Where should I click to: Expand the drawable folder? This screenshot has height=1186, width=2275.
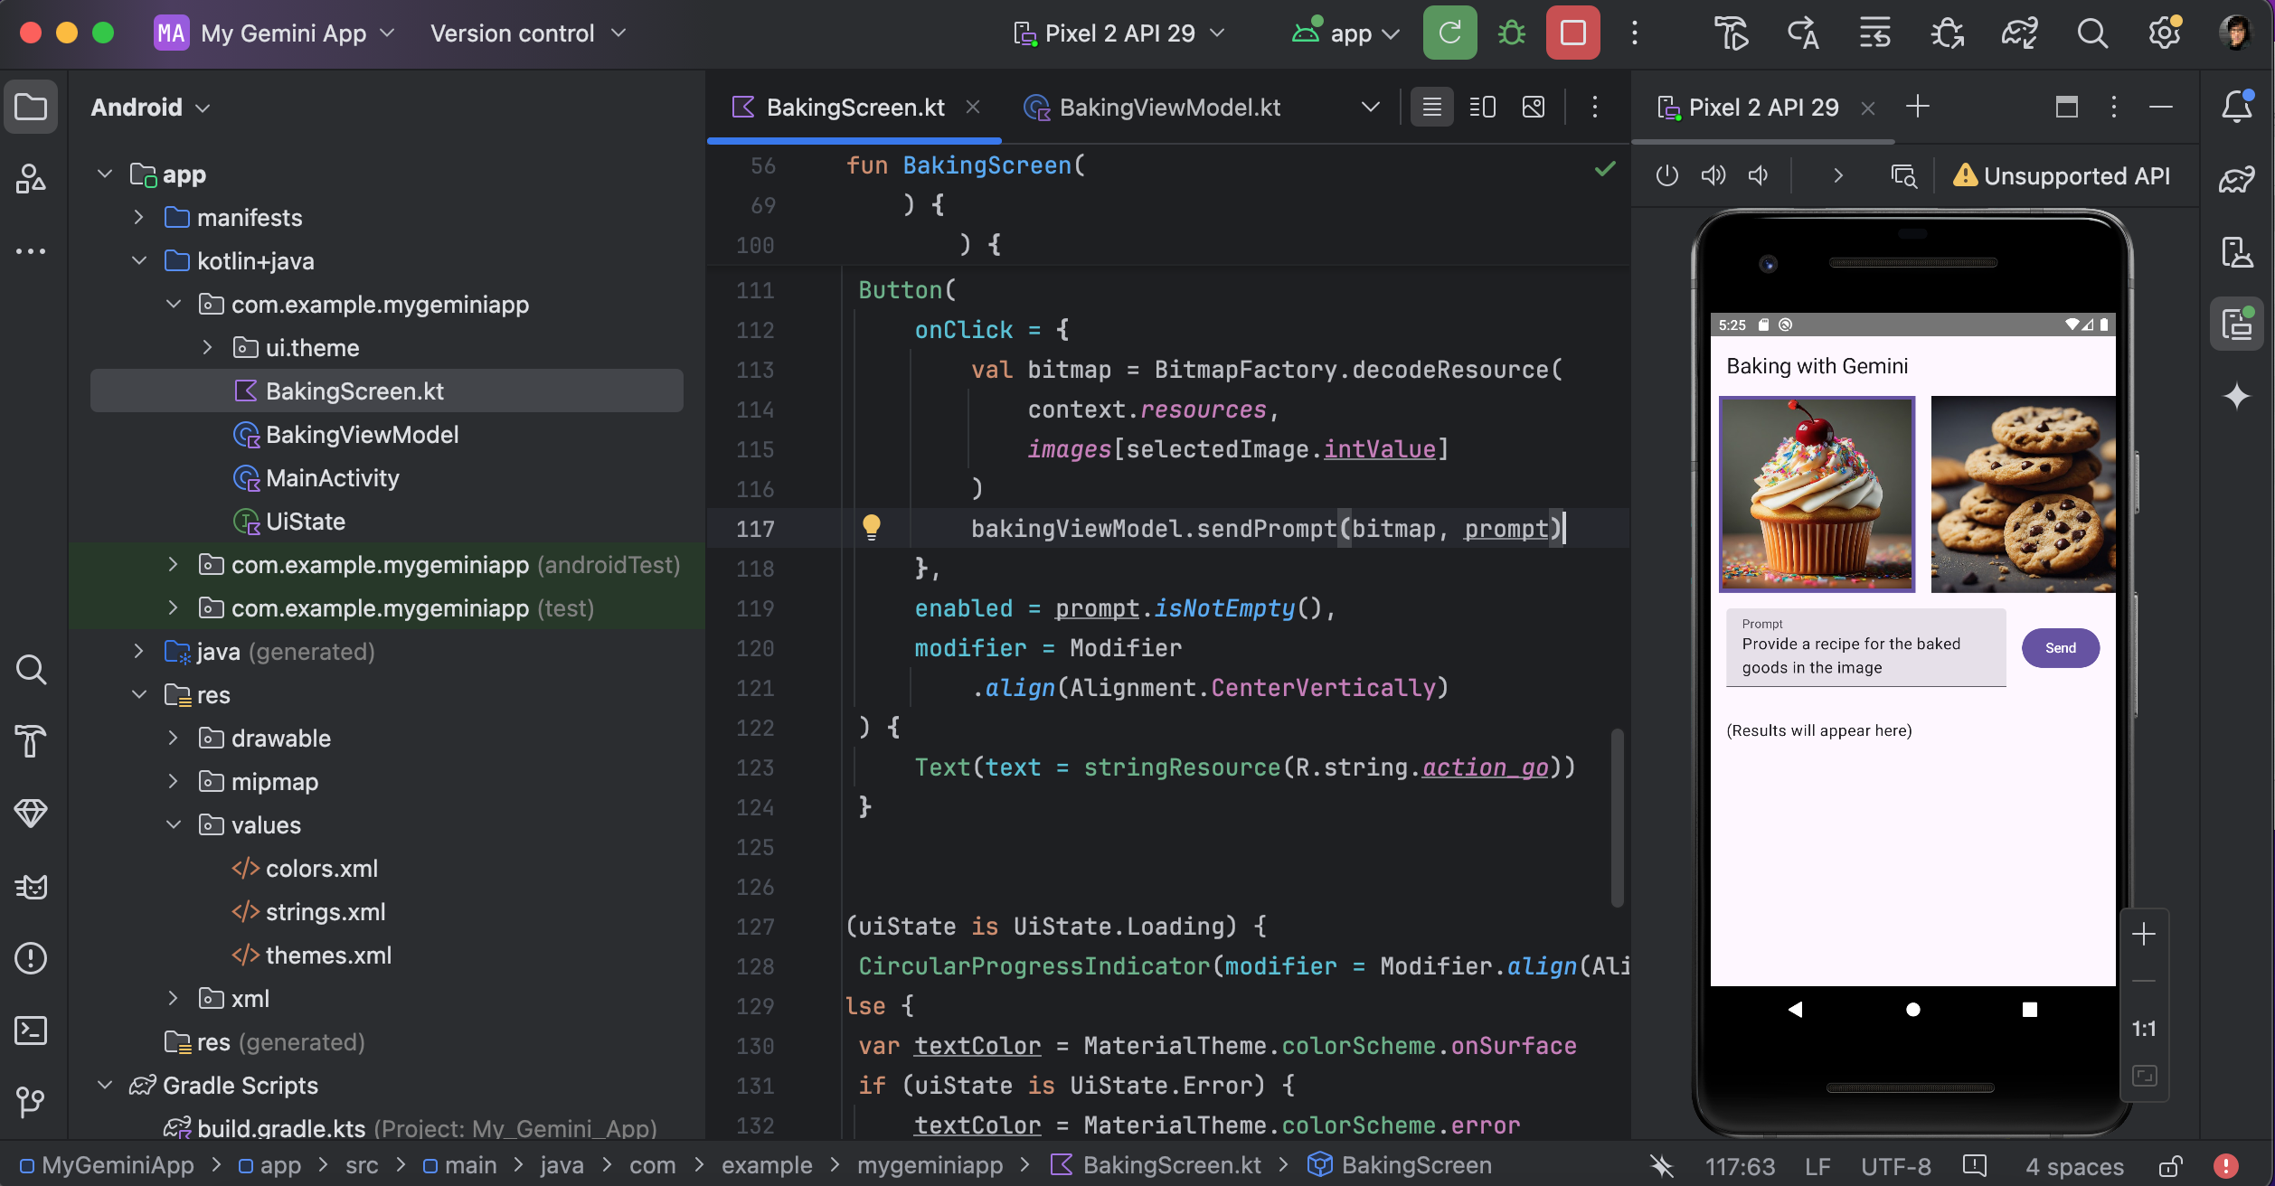pos(173,739)
